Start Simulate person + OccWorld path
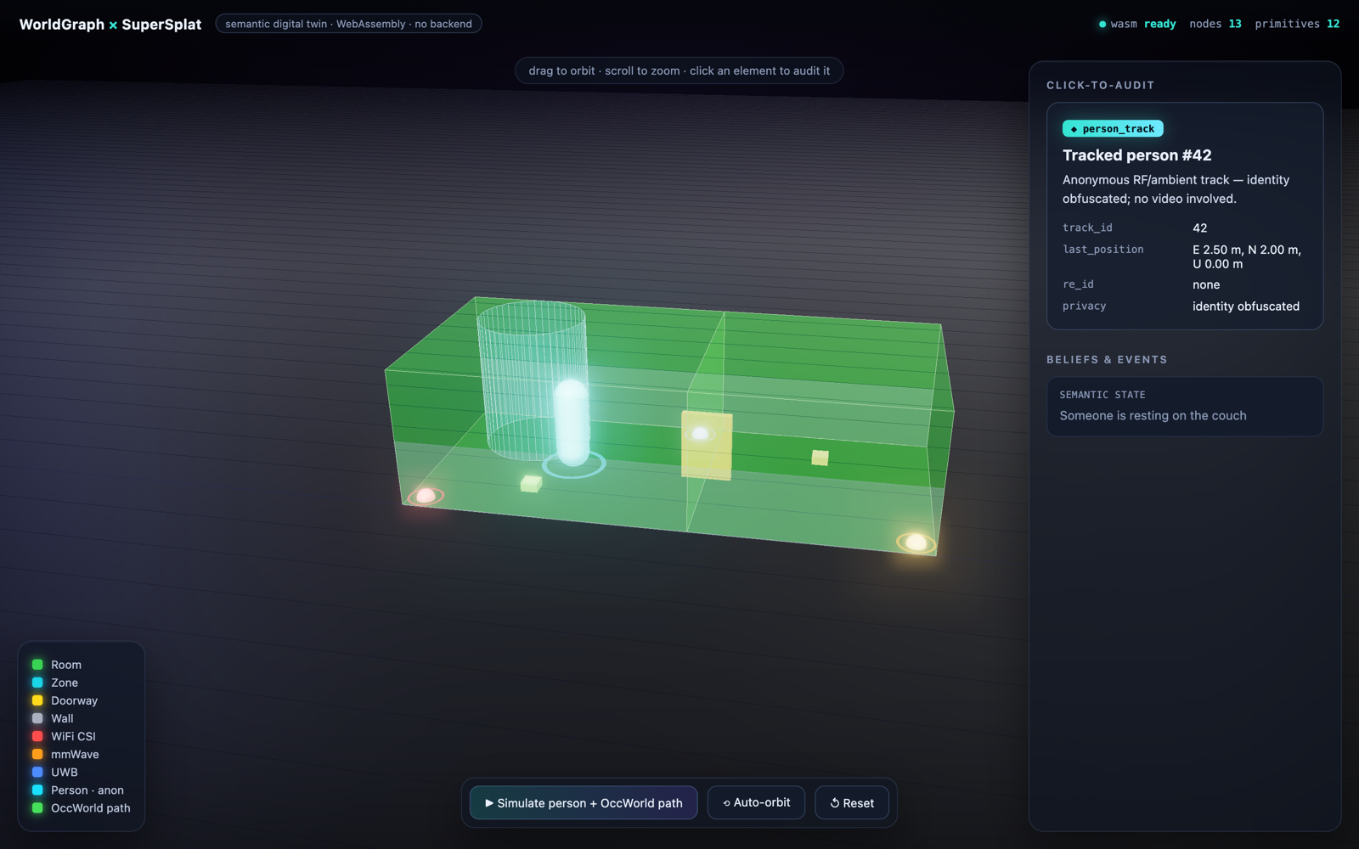Viewport: 1359px width, 849px height. click(584, 802)
